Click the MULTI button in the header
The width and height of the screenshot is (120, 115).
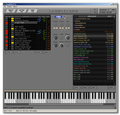pos(11,11)
